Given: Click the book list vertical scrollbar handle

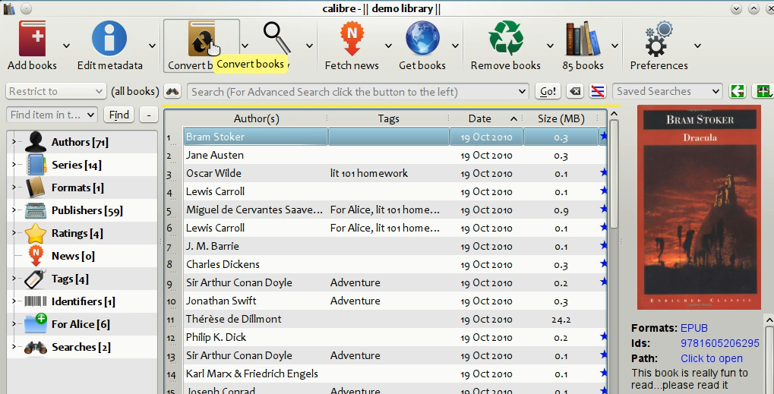Looking at the screenshot, I should tap(614, 174).
